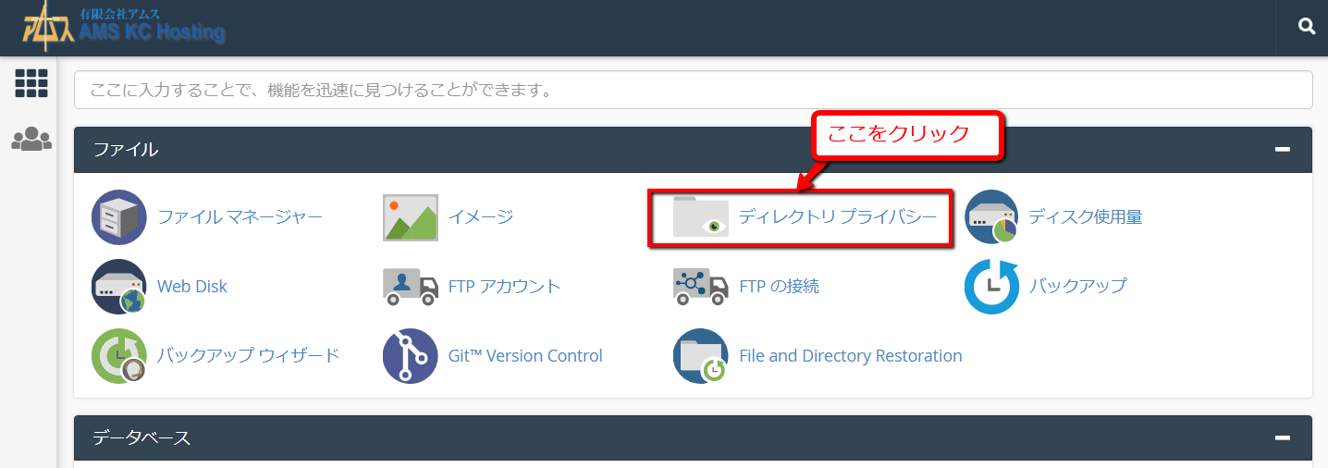1328x468 pixels.
Task: Open the ディスク使用量 link
Action: 1086,217
